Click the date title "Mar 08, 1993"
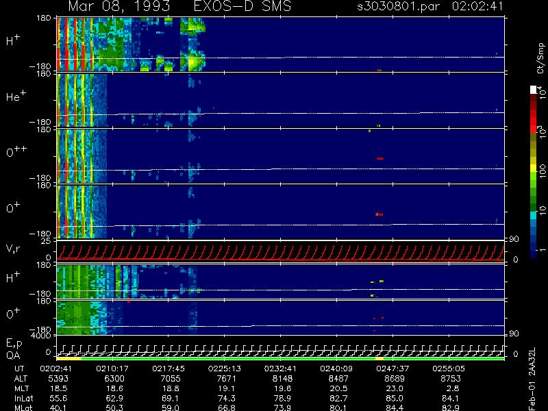 click(119, 6)
